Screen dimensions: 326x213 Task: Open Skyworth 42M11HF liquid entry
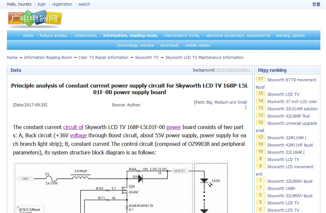pos(290,145)
